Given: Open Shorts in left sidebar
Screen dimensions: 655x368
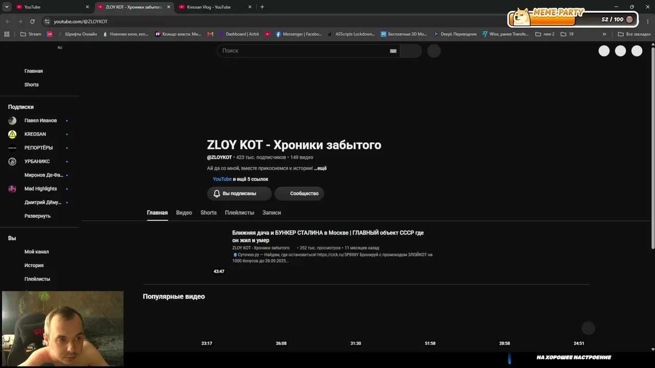Looking at the screenshot, I should pos(32,85).
